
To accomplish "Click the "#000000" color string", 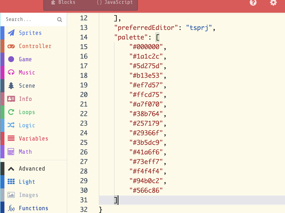I will click(x=146, y=47).
